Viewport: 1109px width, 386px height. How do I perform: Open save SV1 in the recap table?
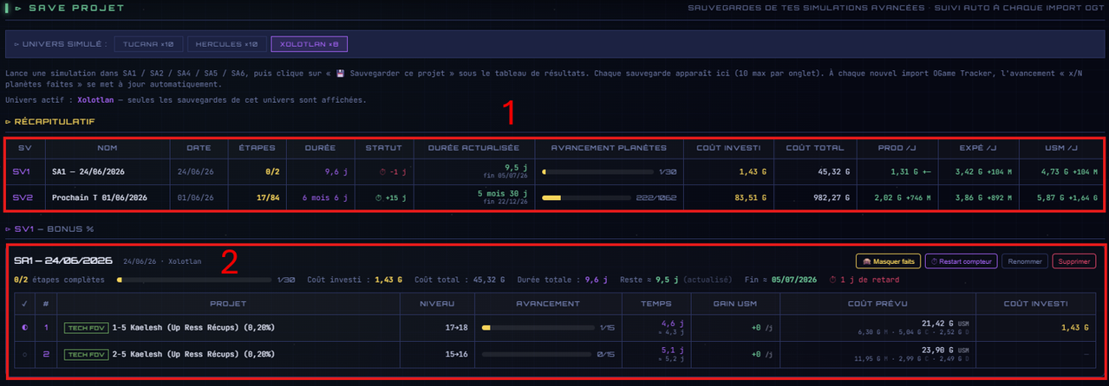click(x=21, y=172)
